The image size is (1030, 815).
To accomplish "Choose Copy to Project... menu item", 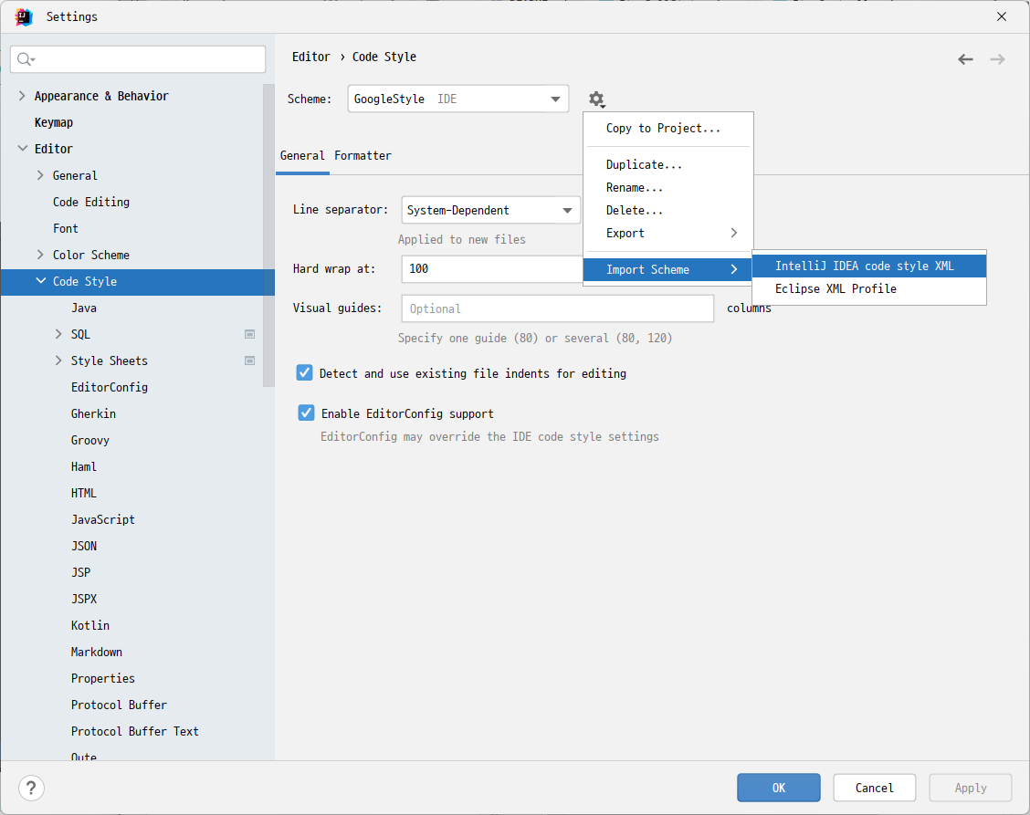I will click(x=668, y=129).
